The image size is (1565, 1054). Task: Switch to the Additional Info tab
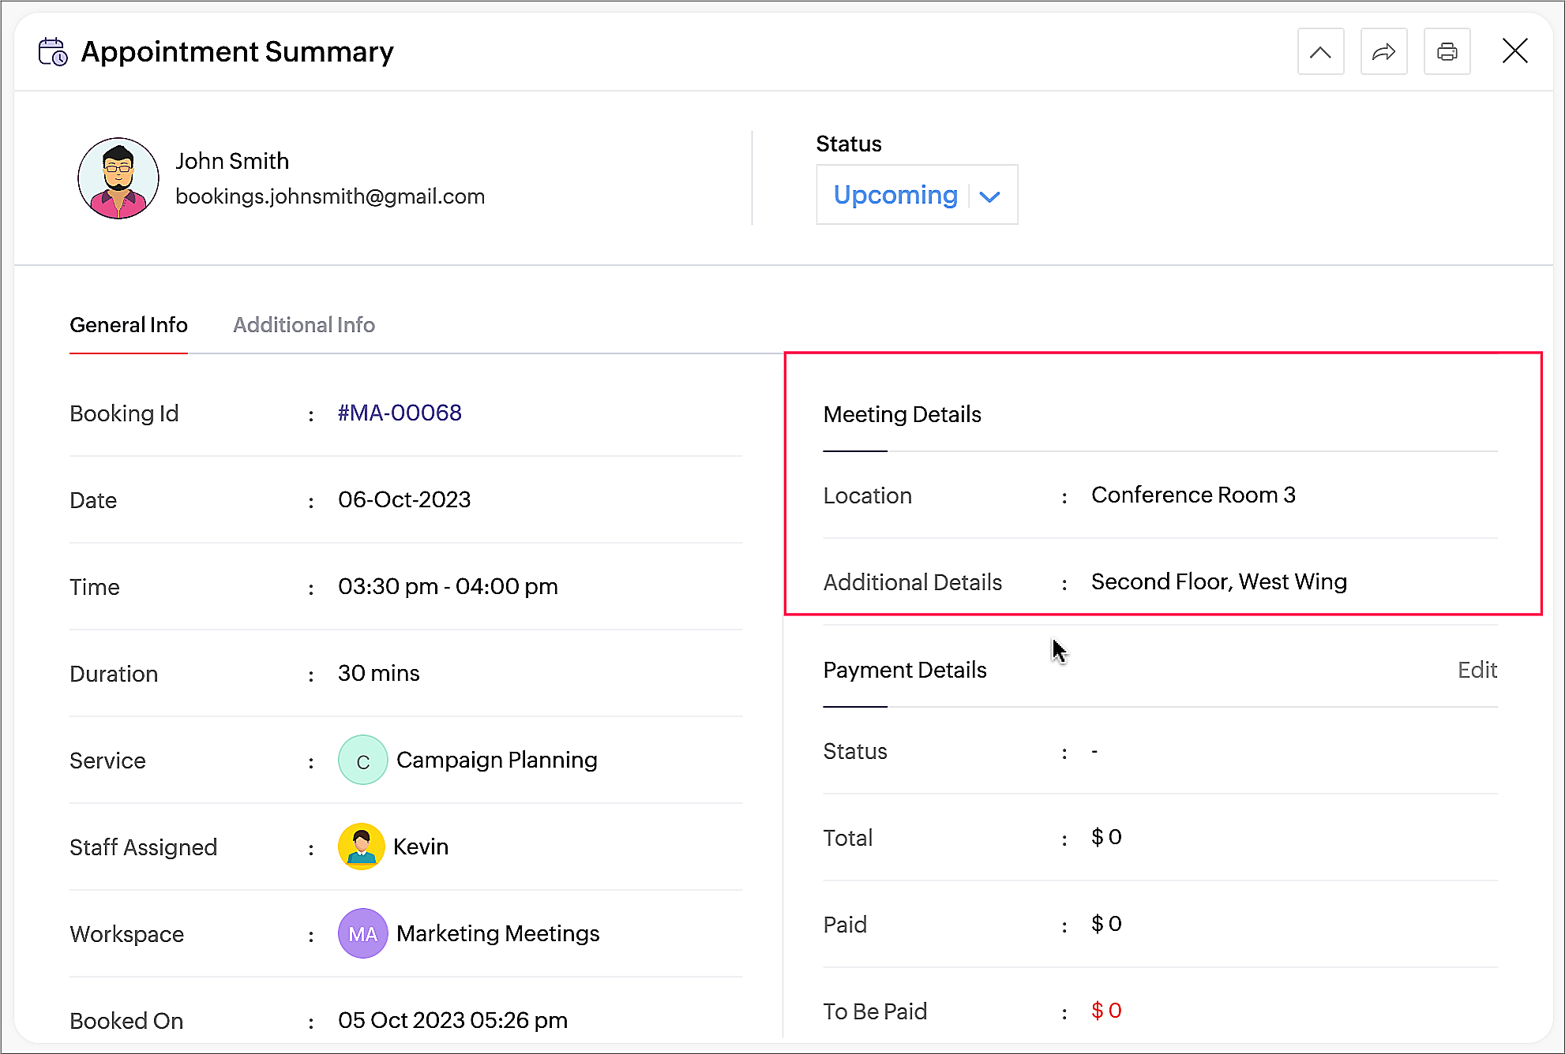pos(304,325)
